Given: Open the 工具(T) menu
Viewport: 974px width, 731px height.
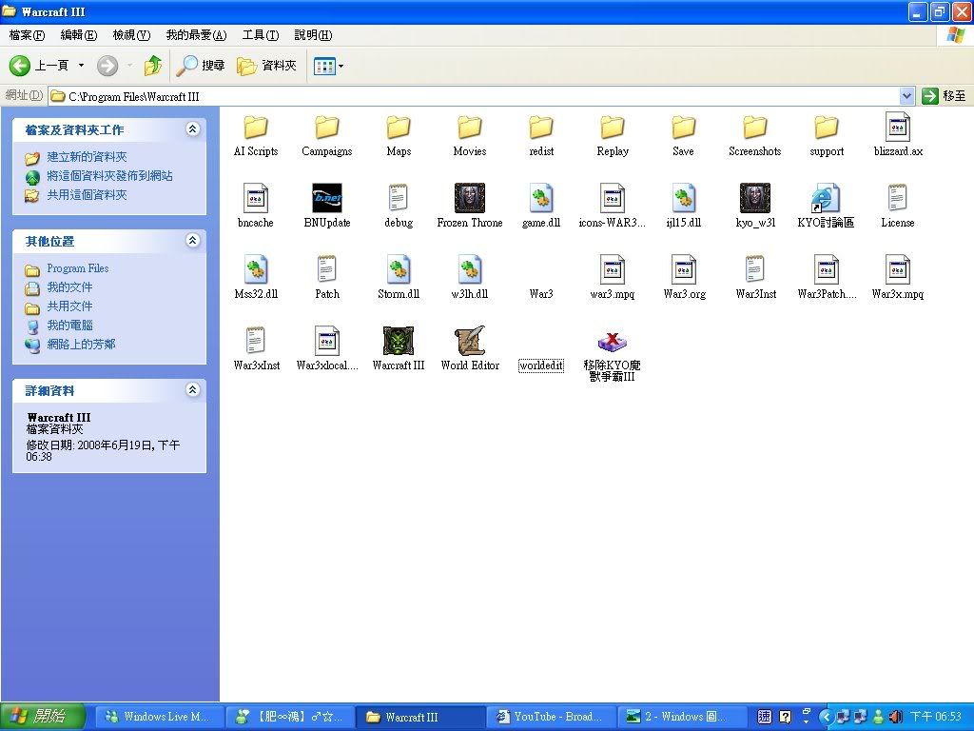Looking at the screenshot, I should (x=260, y=35).
